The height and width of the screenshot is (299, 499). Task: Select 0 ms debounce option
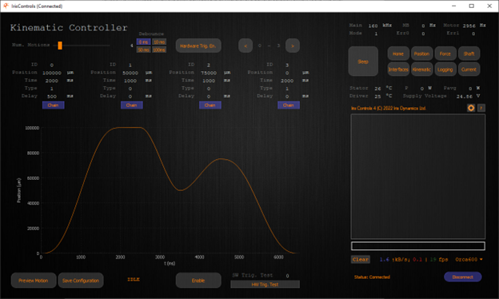[x=143, y=42]
